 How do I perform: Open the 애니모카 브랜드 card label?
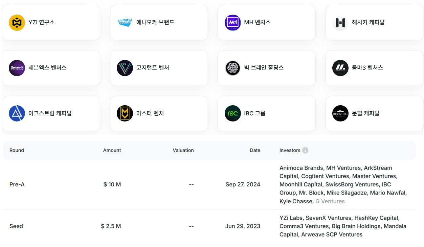(x=155, y=23)
